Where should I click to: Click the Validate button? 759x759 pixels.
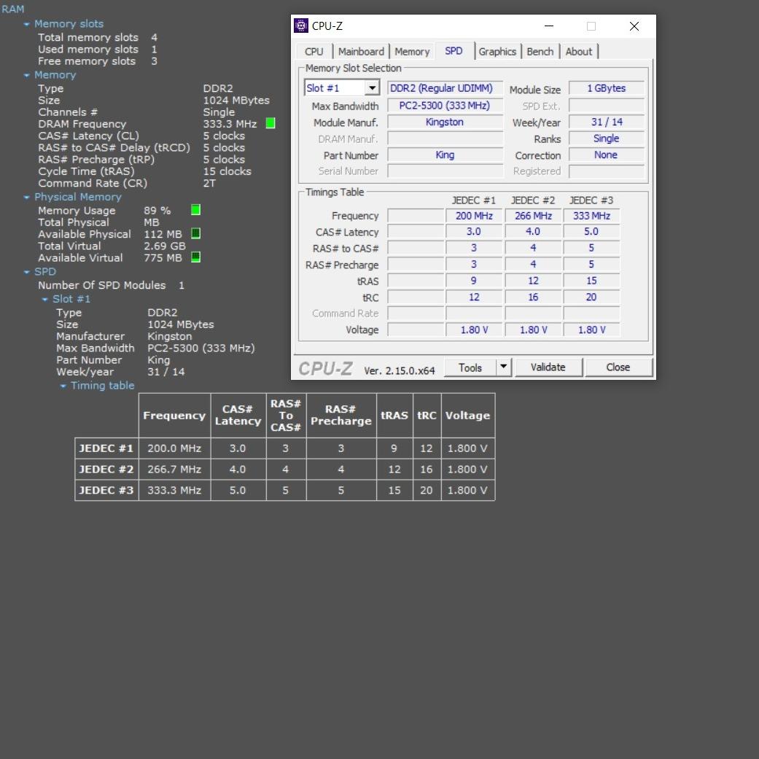pyautogui.click(x=548, y=367)
